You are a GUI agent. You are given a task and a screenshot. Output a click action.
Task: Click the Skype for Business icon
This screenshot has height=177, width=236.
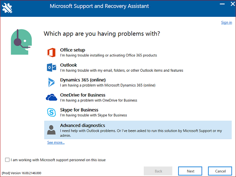52,112
